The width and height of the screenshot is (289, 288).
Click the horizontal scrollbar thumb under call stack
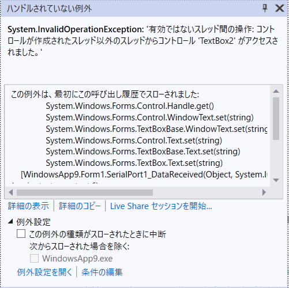(x=85, y=192)
